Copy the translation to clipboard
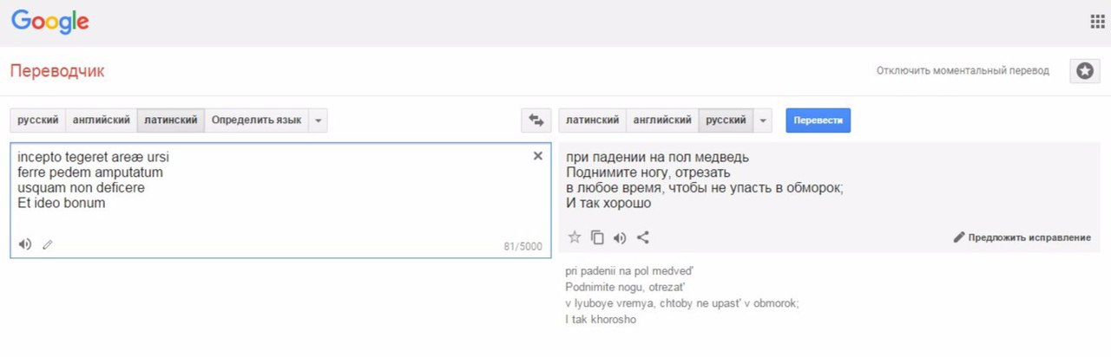The height and width of the screenshot is (357, 1111). (x=597, y=237)
